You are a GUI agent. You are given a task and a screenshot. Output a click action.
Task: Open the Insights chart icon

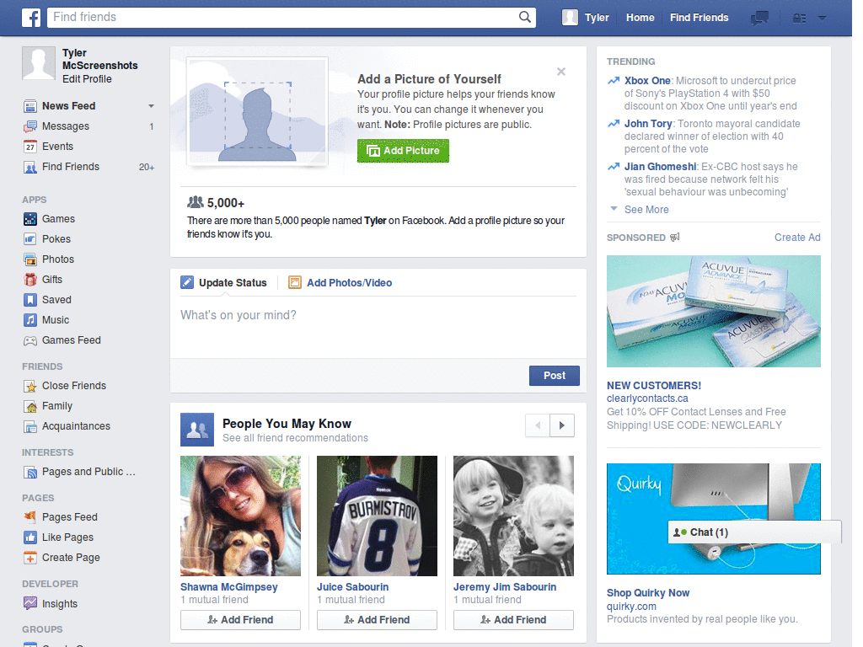30,603
